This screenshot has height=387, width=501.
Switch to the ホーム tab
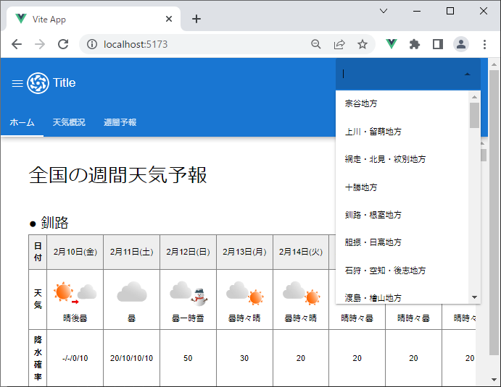point(22,122)
